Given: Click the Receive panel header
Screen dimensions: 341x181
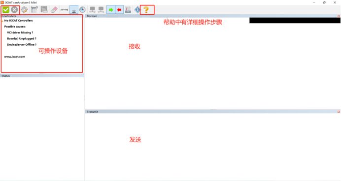Looking at the screenshot, I should 213,16.
